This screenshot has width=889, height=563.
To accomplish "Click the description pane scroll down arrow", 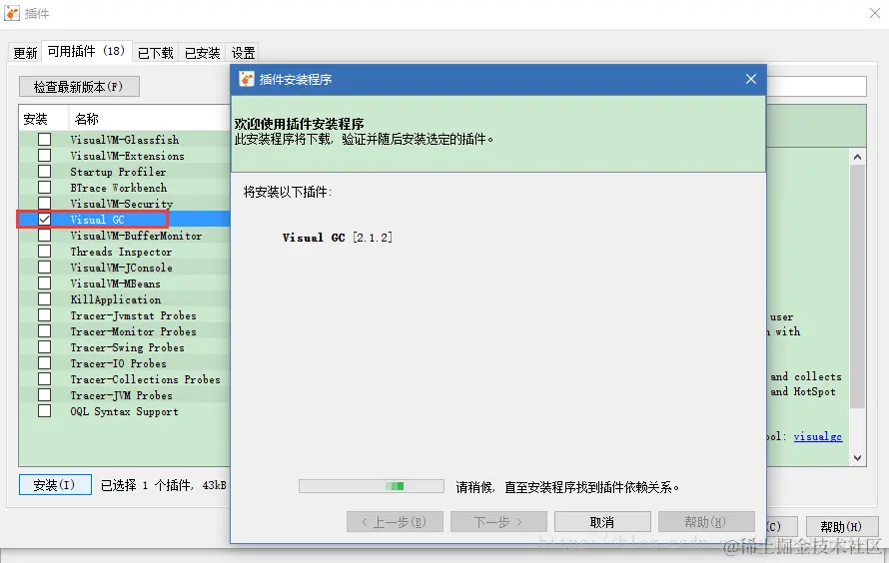I will point(857,457).
